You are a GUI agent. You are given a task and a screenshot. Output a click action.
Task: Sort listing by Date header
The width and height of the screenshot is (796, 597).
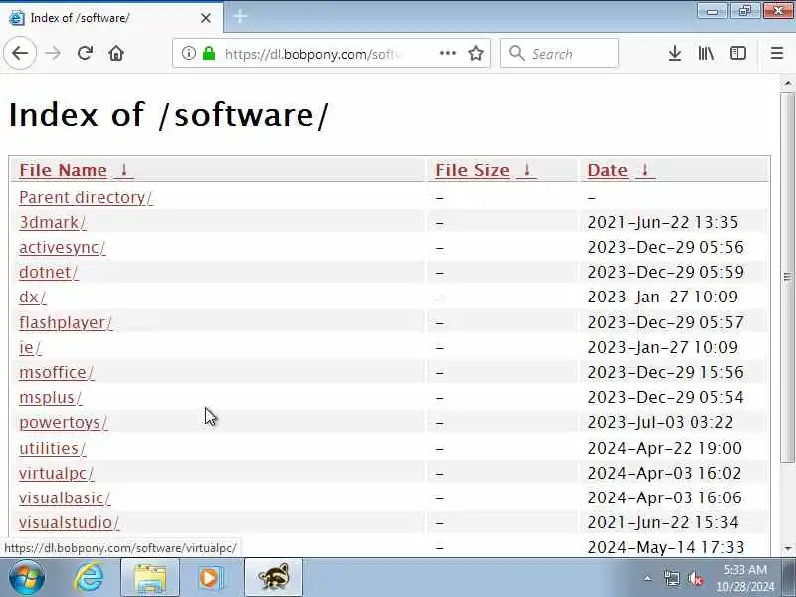click(607, 170)
